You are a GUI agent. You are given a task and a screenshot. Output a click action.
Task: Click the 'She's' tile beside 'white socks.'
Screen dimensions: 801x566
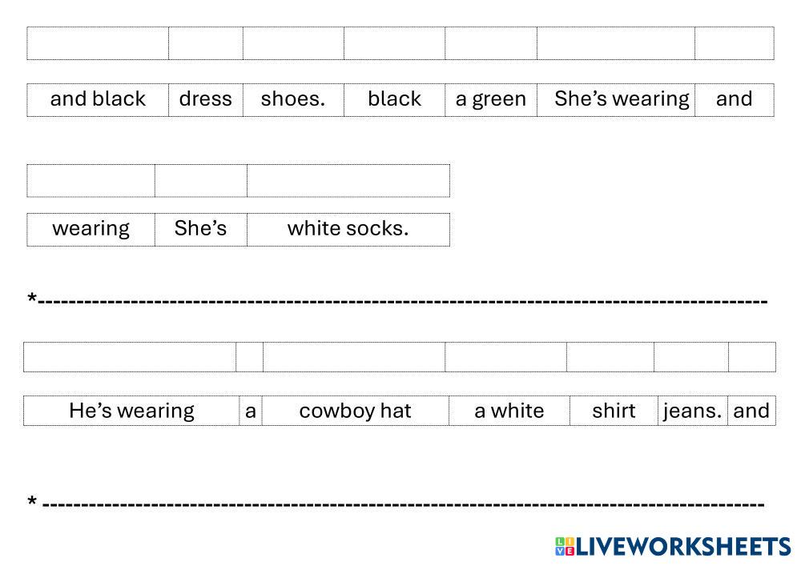tap(201, 229)
